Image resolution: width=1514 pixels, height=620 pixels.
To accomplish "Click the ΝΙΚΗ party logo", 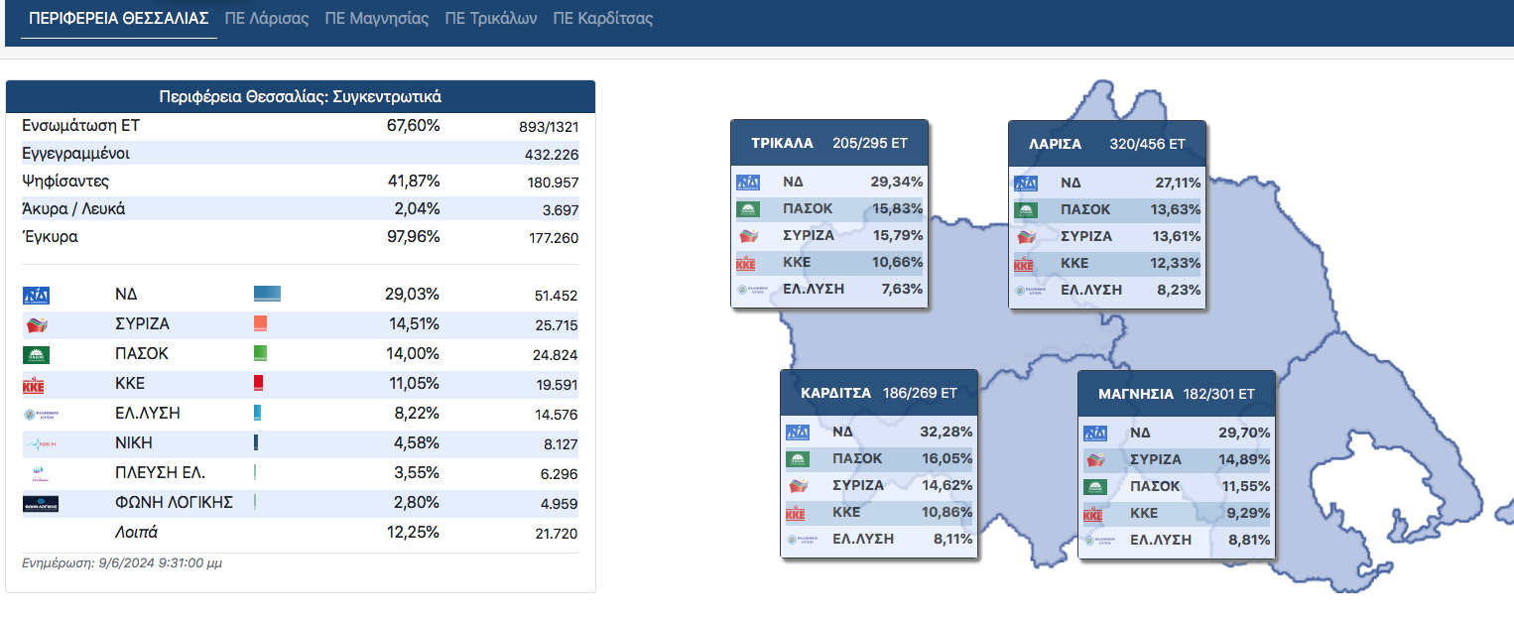I will [40, 443].
